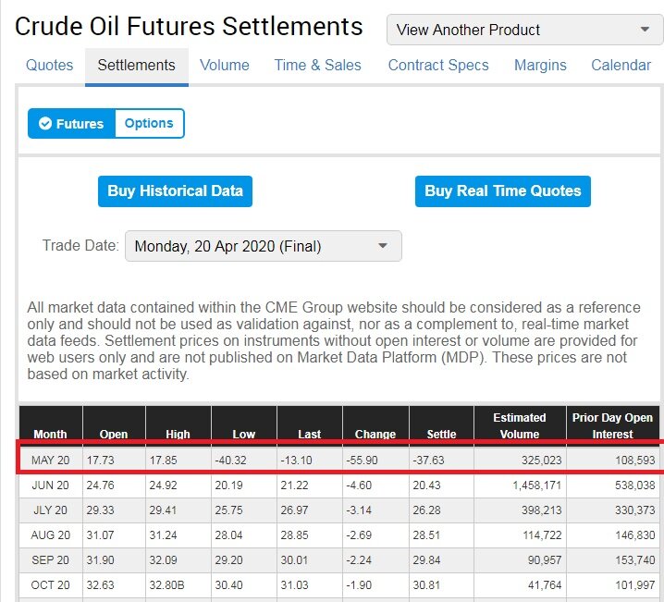
Task: Go to the Volume tab
Action: pyautogui.click(x=225, y=65)
